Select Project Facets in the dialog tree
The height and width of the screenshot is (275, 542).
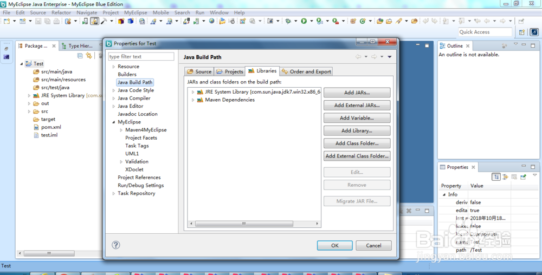tap(141, 138)
